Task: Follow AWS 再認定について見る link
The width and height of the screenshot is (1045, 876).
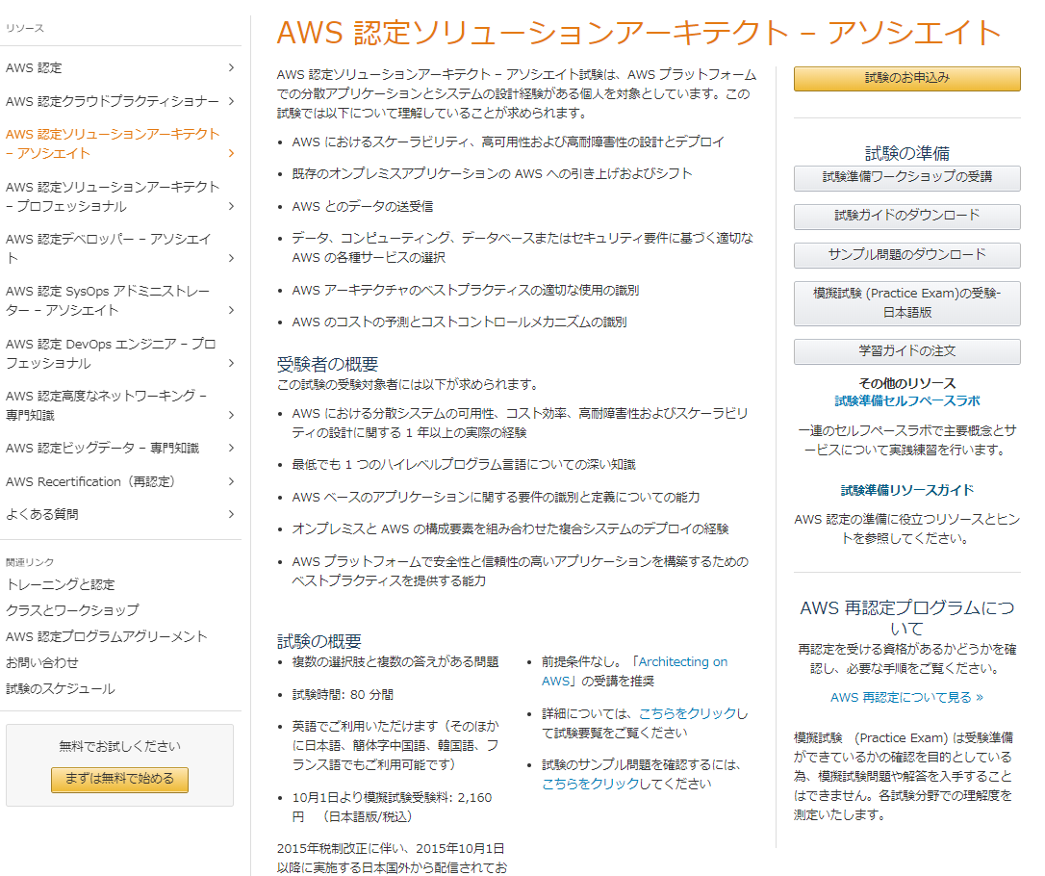Action: tap(906, 697)
